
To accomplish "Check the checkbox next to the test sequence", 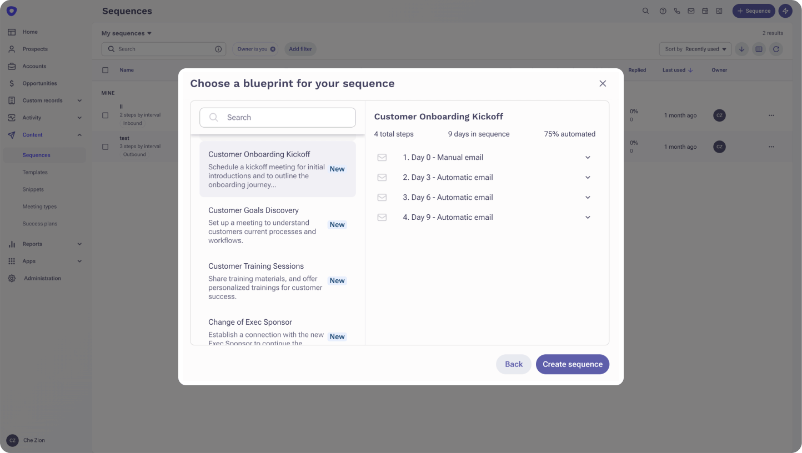I will point(105,146).
